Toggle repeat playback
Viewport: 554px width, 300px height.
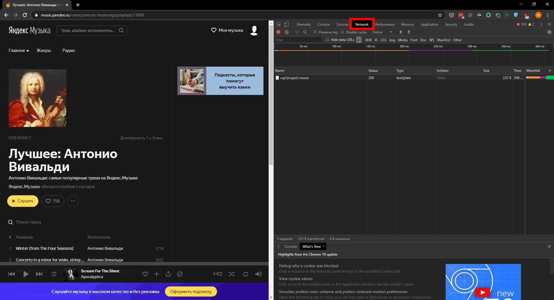point(246,274)
